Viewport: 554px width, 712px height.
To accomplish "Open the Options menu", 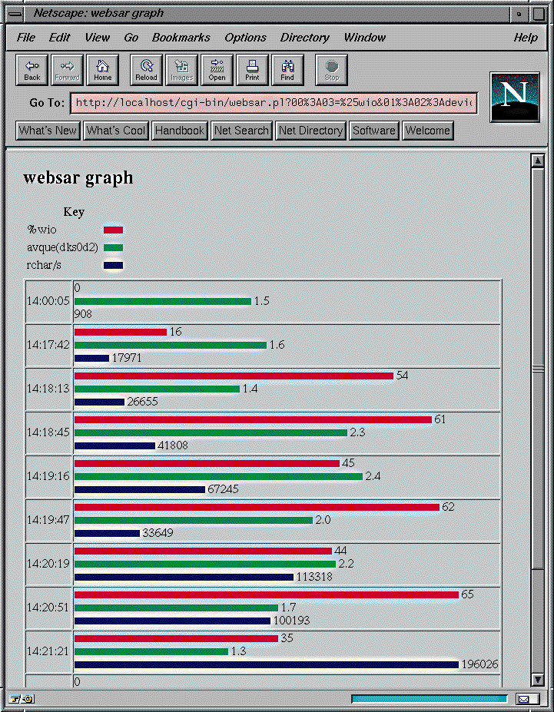I will (x=245, y=38).
